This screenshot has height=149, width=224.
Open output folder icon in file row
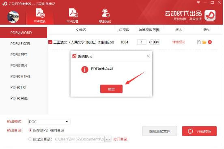[x=204, y=42]
